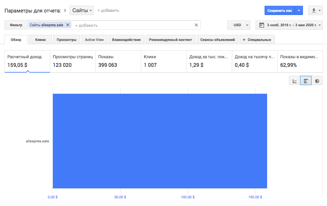Select the Показы в видимо... card
This screenshot has width=327, height=206.
[x=300, y=61]
